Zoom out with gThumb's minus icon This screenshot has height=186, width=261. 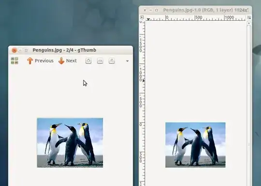pyautogui.click(x=100, y=61)
